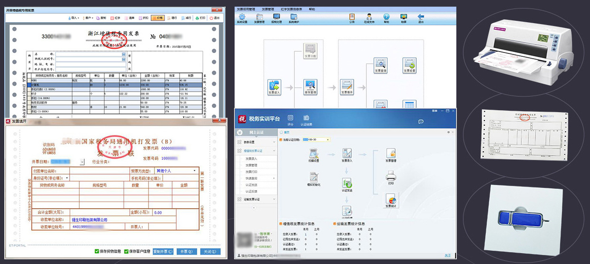Click the 复制开票 button
The image size is (590, 264).
click(x=163, y=251)
